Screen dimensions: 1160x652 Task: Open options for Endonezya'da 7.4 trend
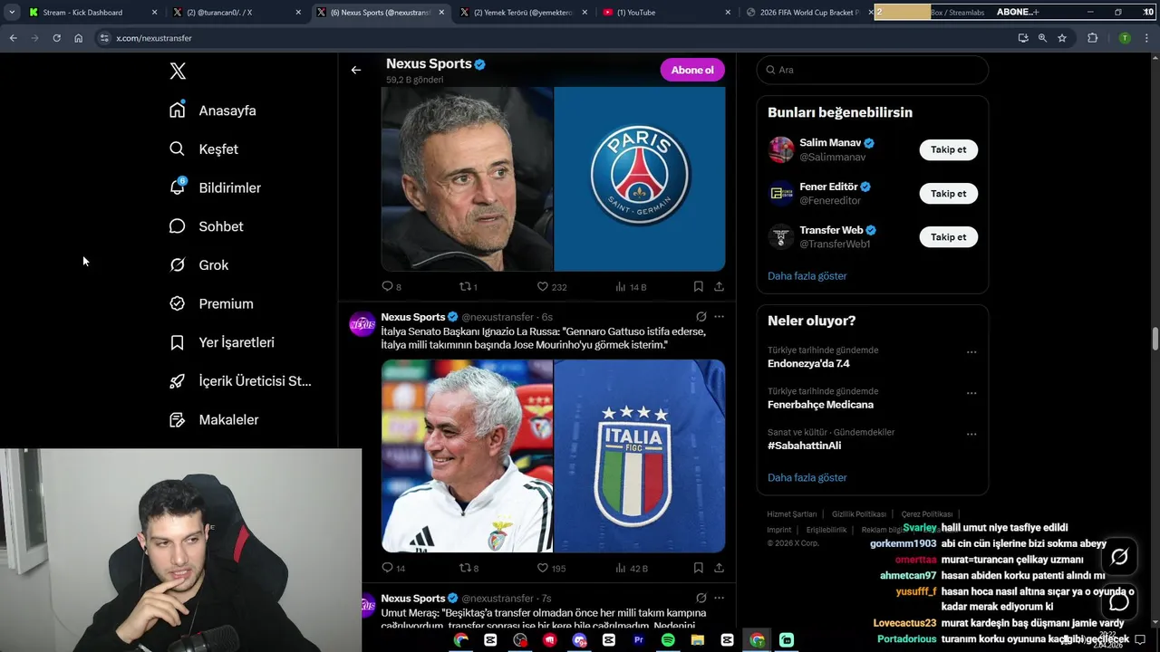[971, 352]
